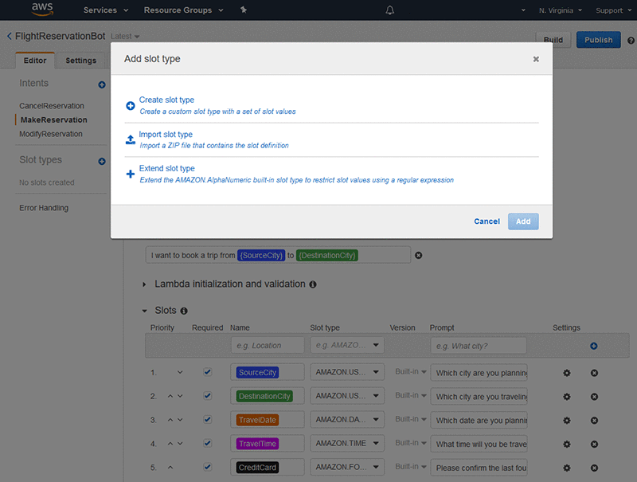637x482 pixels.
Task: Click the Build button
Action: (553, 40)
